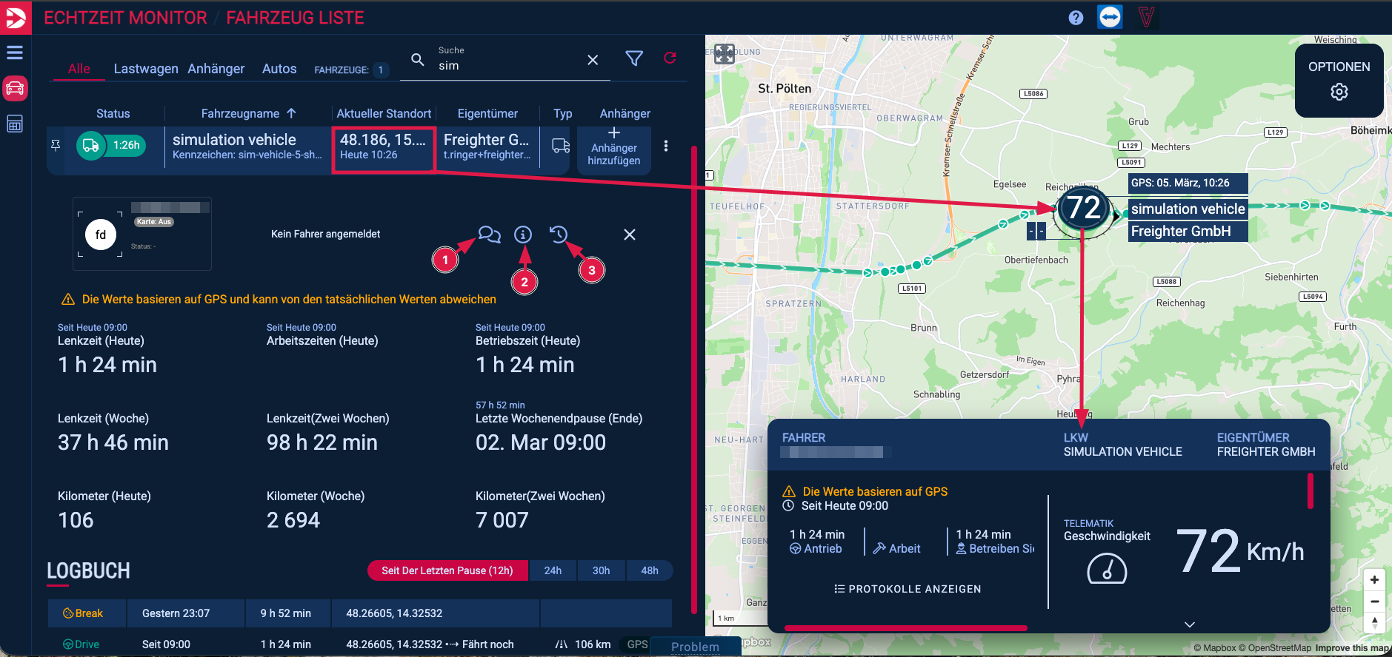
Task: Open the filter funnel icon
Action: 634,58
